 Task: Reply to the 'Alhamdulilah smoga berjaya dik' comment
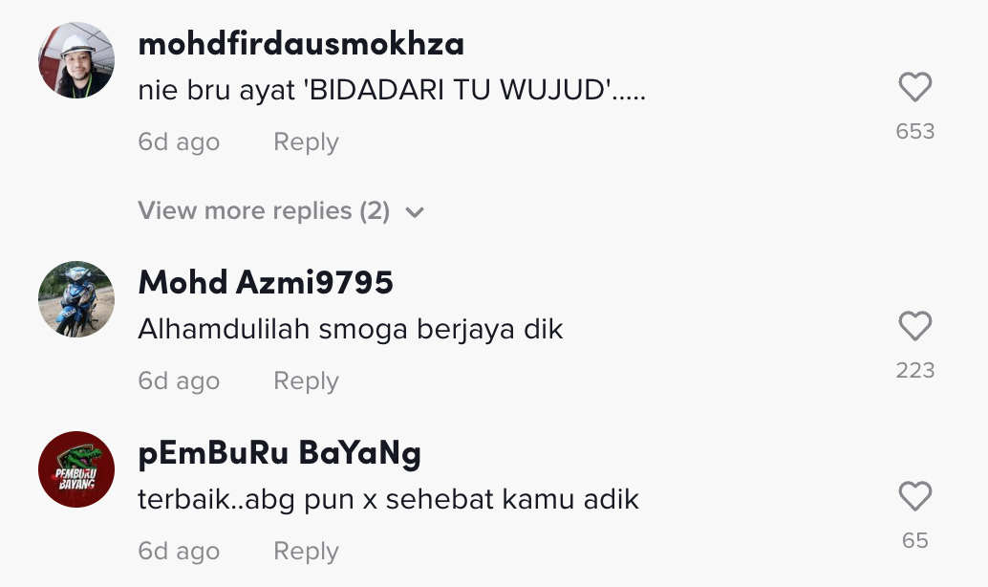click(306, 380)
